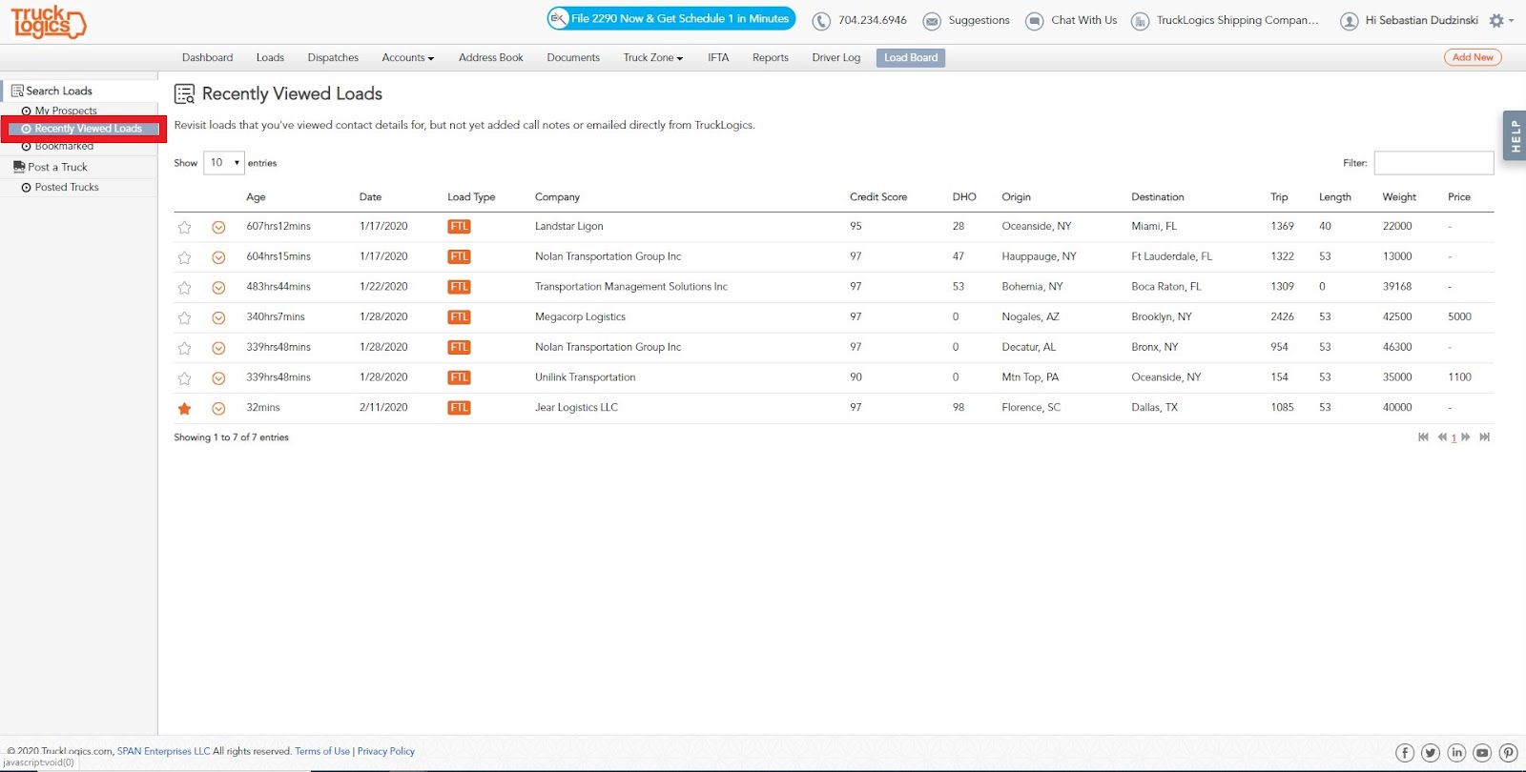Open the settings gear menu
The height and width of the screenshot is (772, 1526).
pyautogui.click(x=1500, y=20)
